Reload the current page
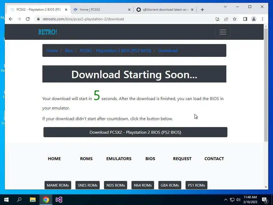The width and height of the screenshot is (273, 205). tap(28, 19)
